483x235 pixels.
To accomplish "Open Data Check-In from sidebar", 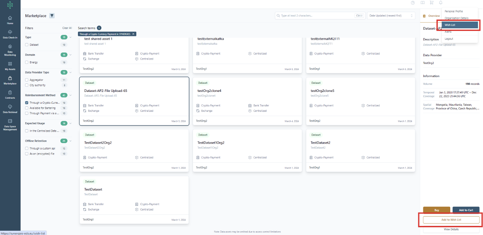I will (10, 34).
